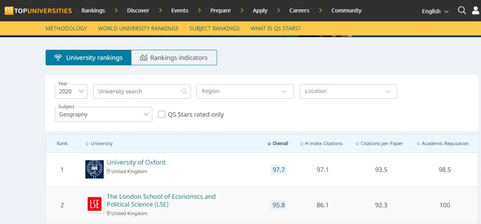This screenshot has width=481, height=224.
Task: Open the Region dropdown
Action: [245, 91]
